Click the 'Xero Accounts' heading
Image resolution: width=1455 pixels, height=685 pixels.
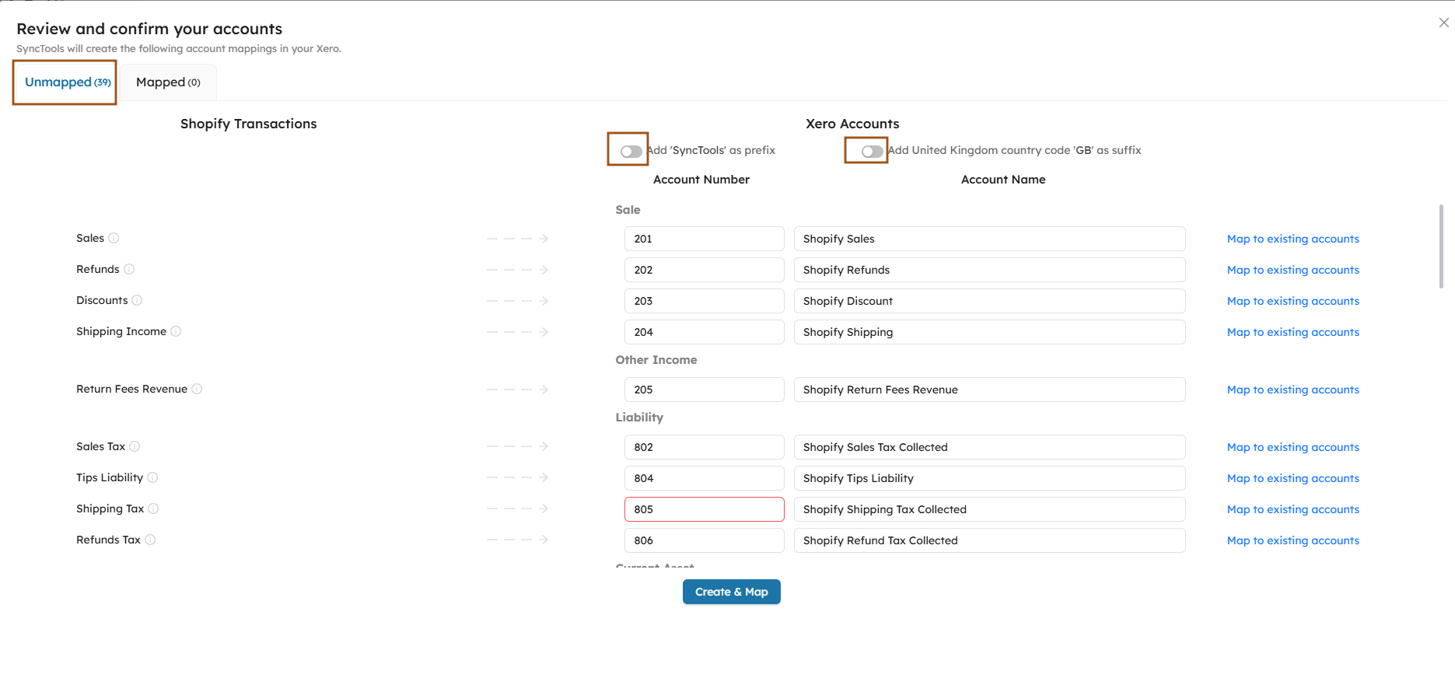pyautogui.click(x=852, y=124)
